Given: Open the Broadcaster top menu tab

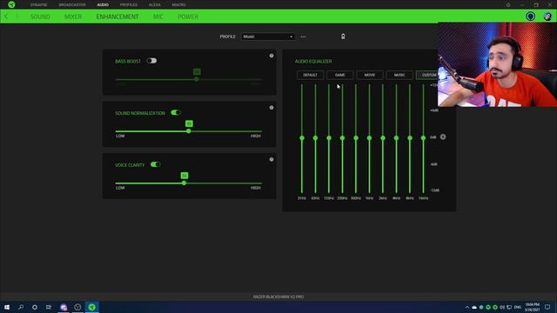Looking at the screenshot, I should 72,5.
